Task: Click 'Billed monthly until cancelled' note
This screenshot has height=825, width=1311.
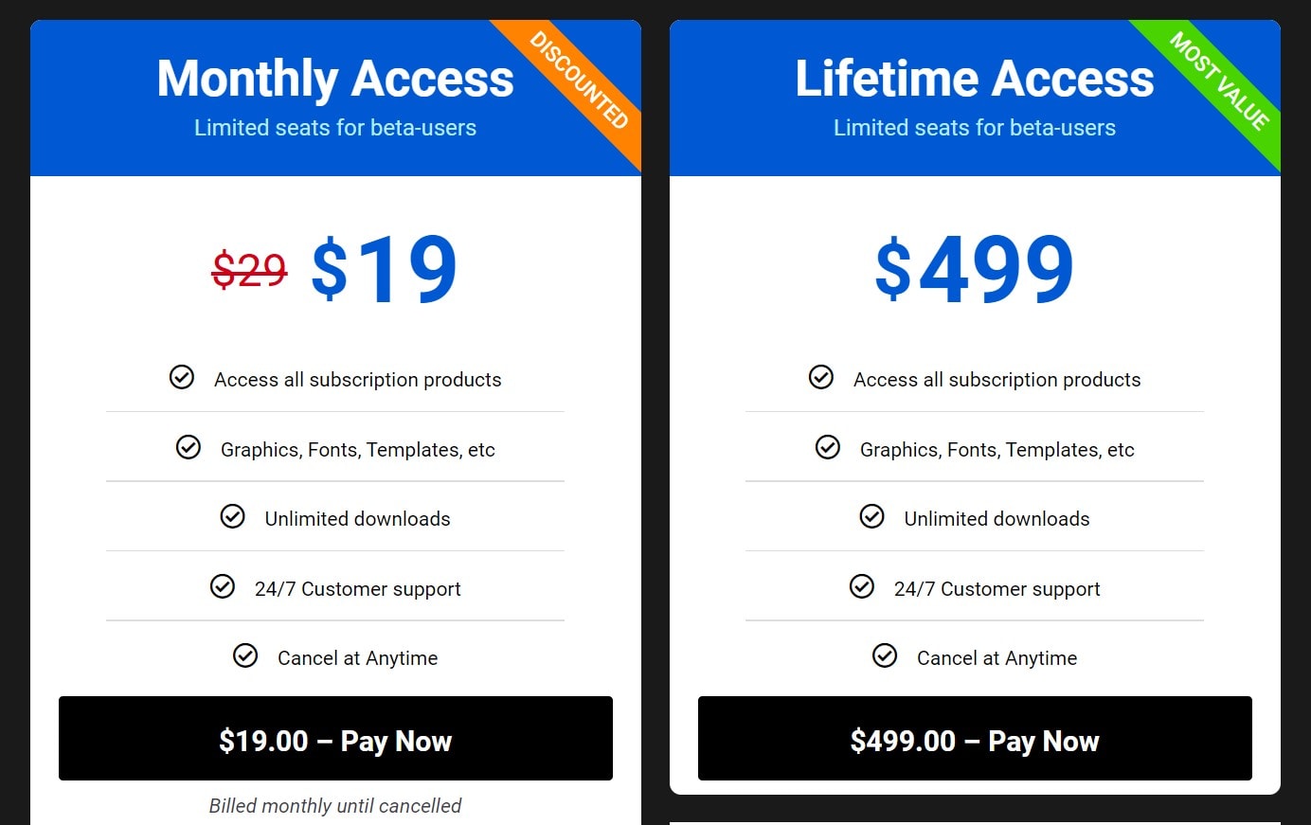Action: [x=335, y=806]
